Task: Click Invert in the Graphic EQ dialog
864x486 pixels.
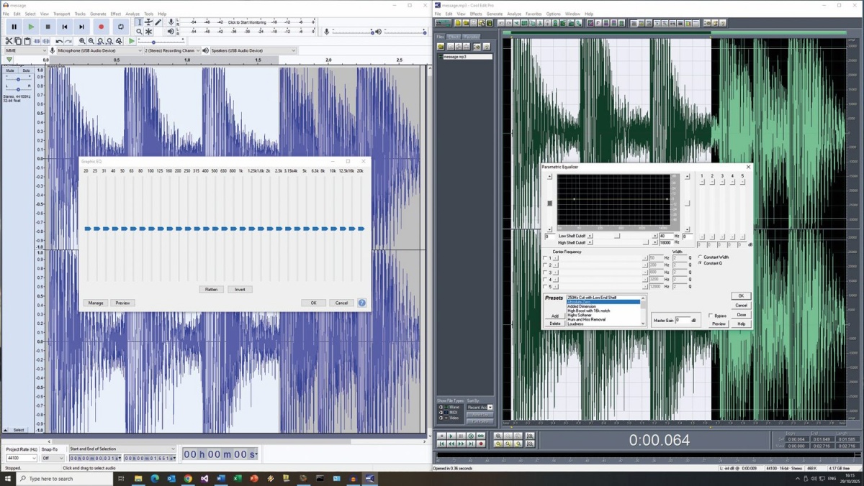Action: click(240, 289)
